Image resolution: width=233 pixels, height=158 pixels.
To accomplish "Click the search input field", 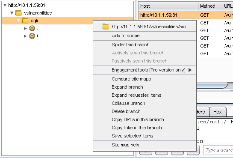I will pos(218,150).
